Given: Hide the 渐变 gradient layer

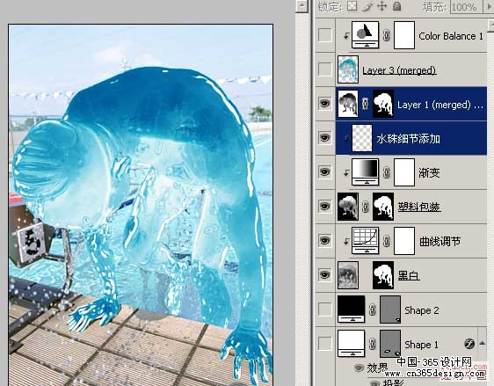Looking at the screenshot, I should click(325, 172).
